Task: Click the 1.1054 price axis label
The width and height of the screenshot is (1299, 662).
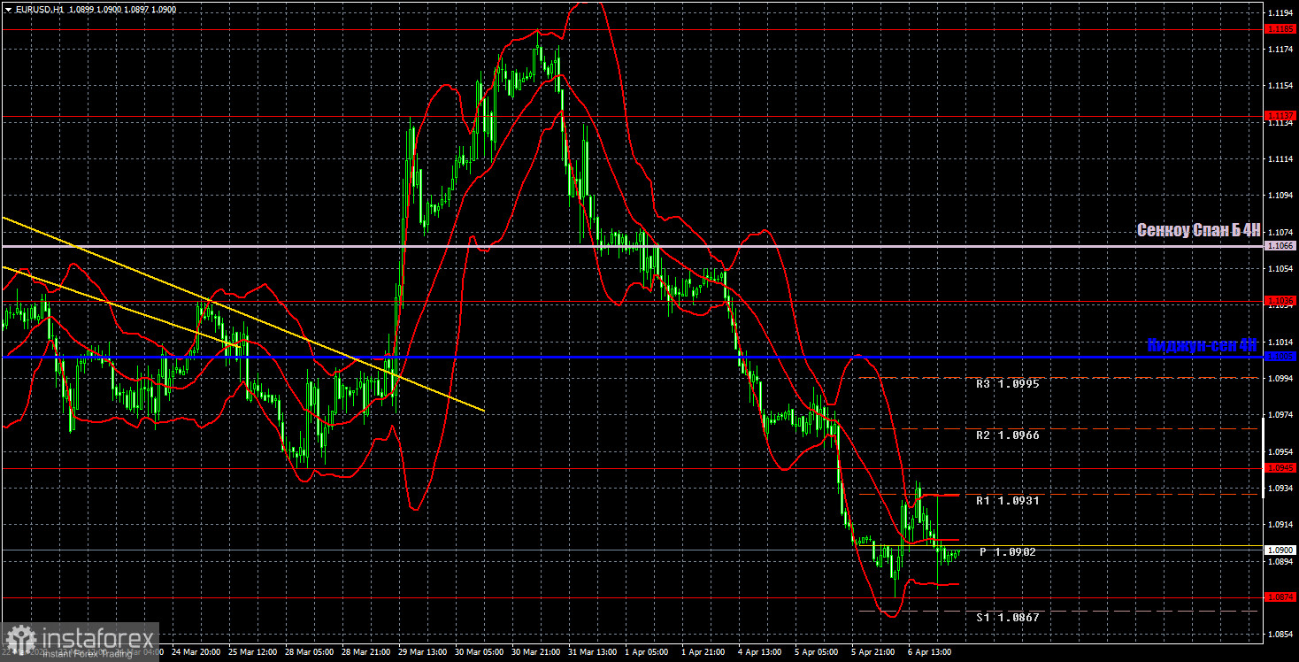Action: 1280,268
